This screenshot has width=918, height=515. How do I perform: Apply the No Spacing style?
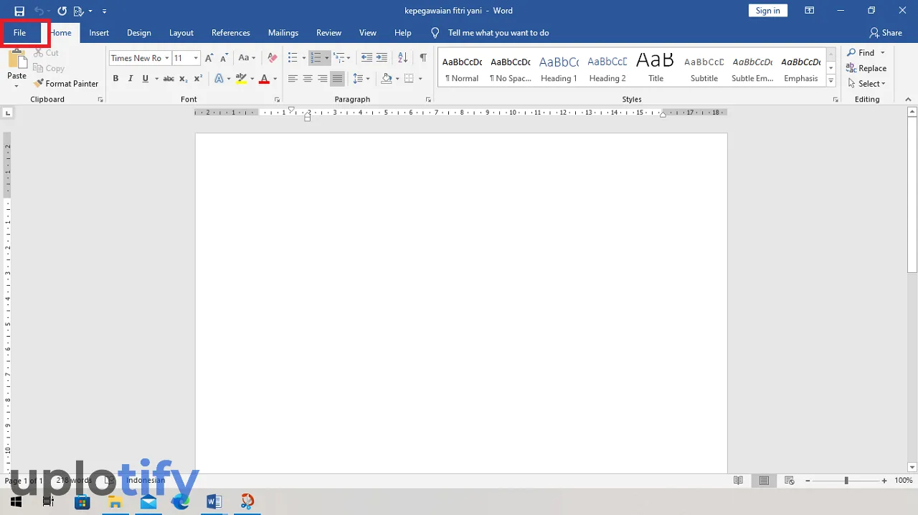tap(511, 69)
